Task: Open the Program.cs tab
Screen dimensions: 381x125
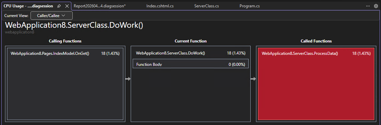Action: tap(250, 6)
